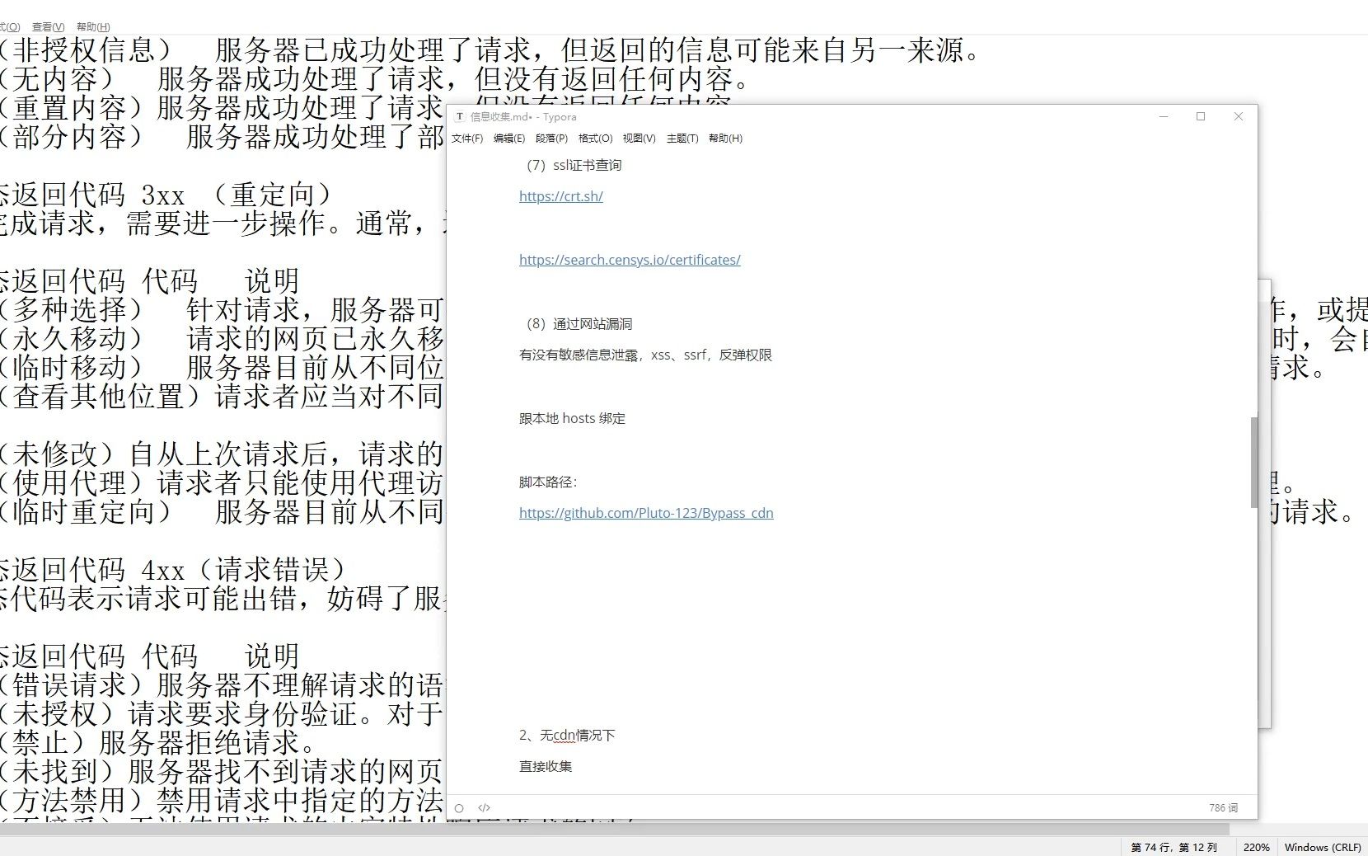
Task: Click the 直接收集 line
Action: click(546, 767)
